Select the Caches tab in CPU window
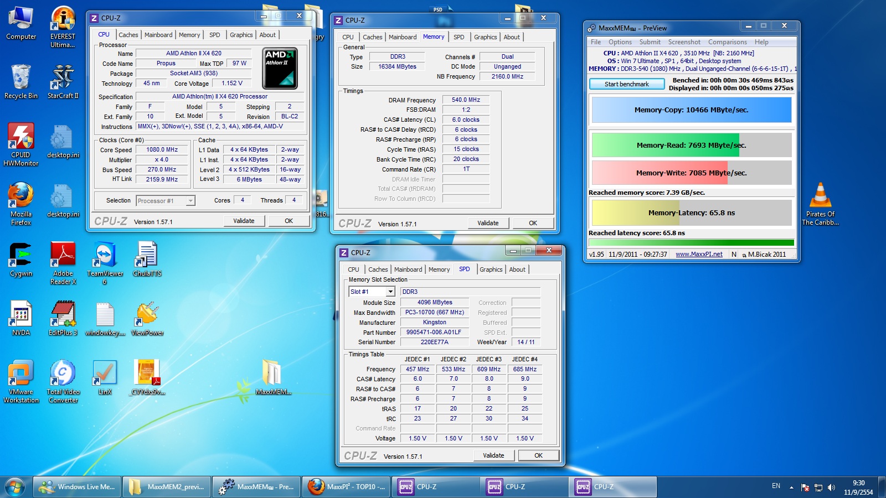Screen dimensions: 886x498 pyautogui.click(x=128, y=35)
